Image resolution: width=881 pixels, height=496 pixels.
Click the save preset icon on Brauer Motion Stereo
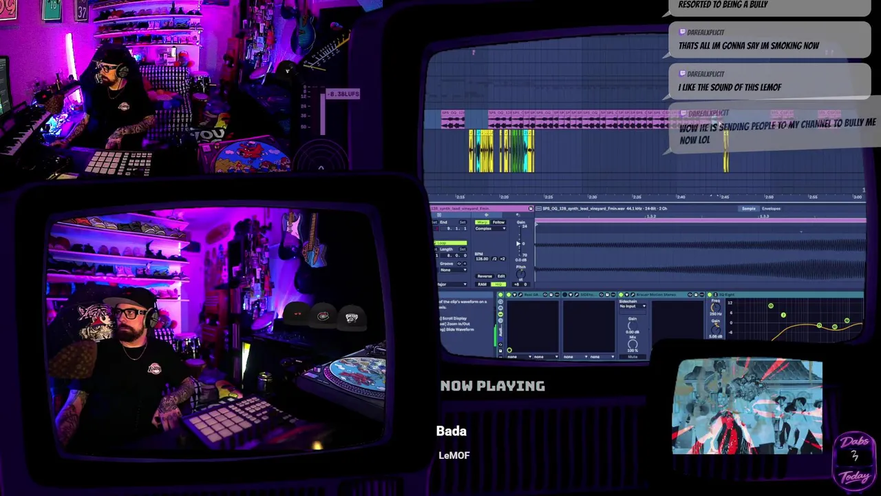696,295
